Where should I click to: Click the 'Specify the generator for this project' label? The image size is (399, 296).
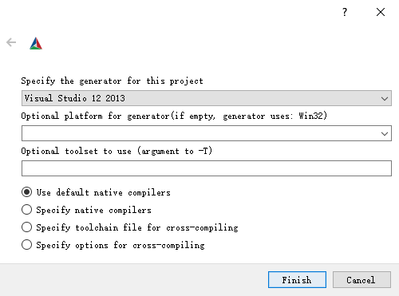(112, 81)
